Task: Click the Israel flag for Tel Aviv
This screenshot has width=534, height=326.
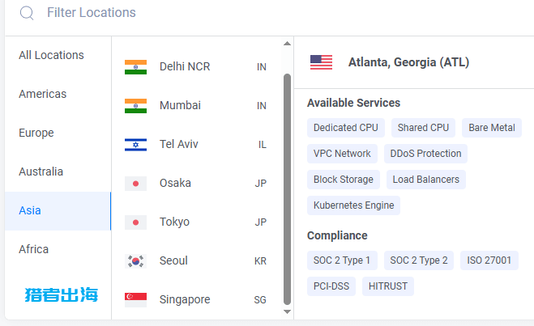Action: click(x=135, y=145)
